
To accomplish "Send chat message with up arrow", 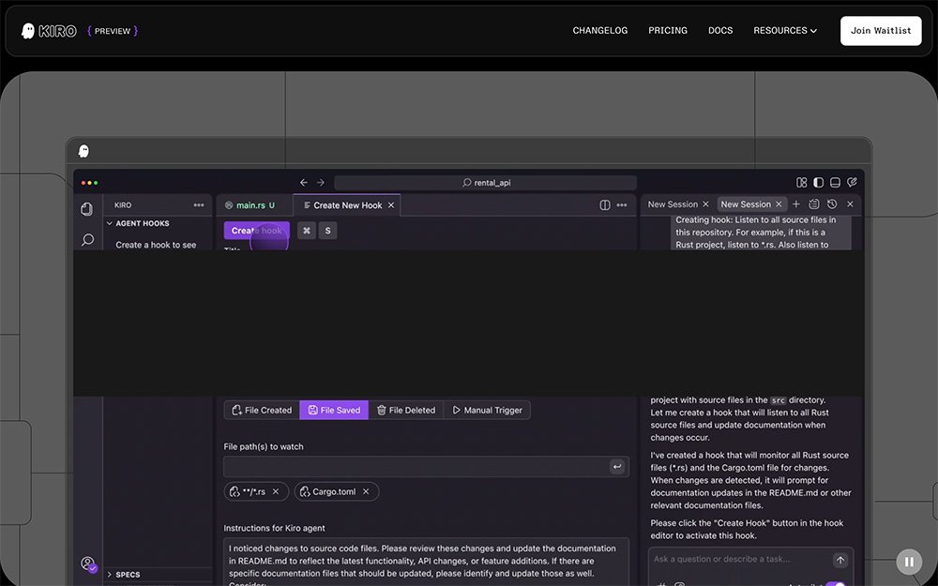I will point(840,561).
